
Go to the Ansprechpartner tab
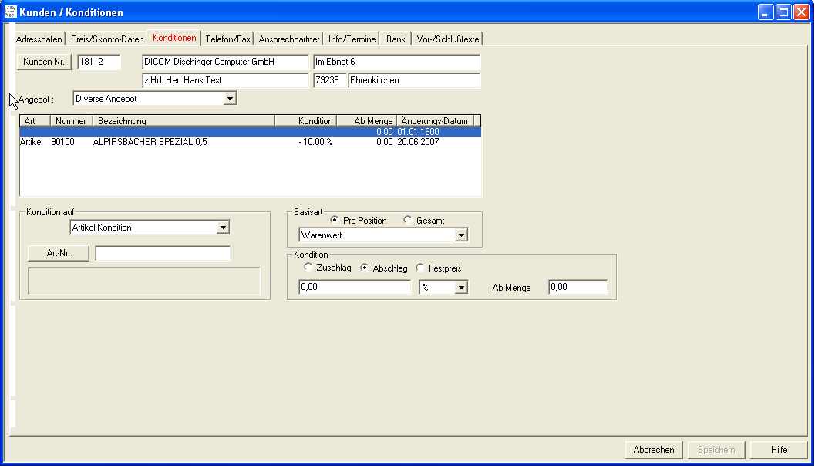point(288,39)
